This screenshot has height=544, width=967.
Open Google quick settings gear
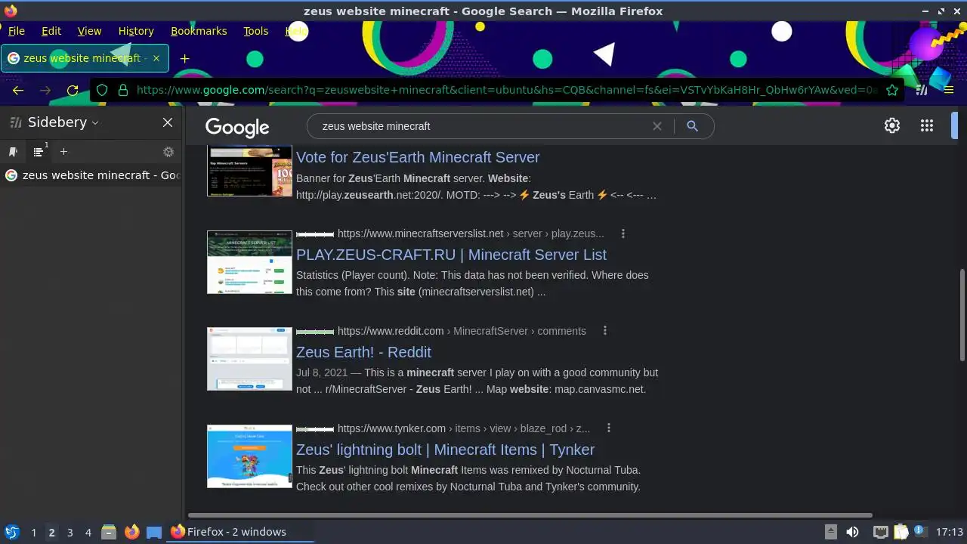[892, 126]
